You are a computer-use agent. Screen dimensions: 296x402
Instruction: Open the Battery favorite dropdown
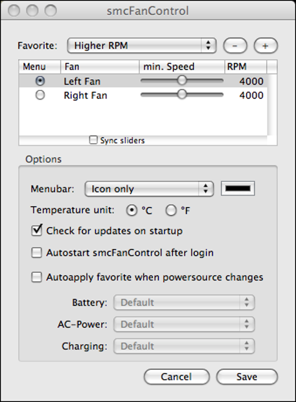point(184,303)
